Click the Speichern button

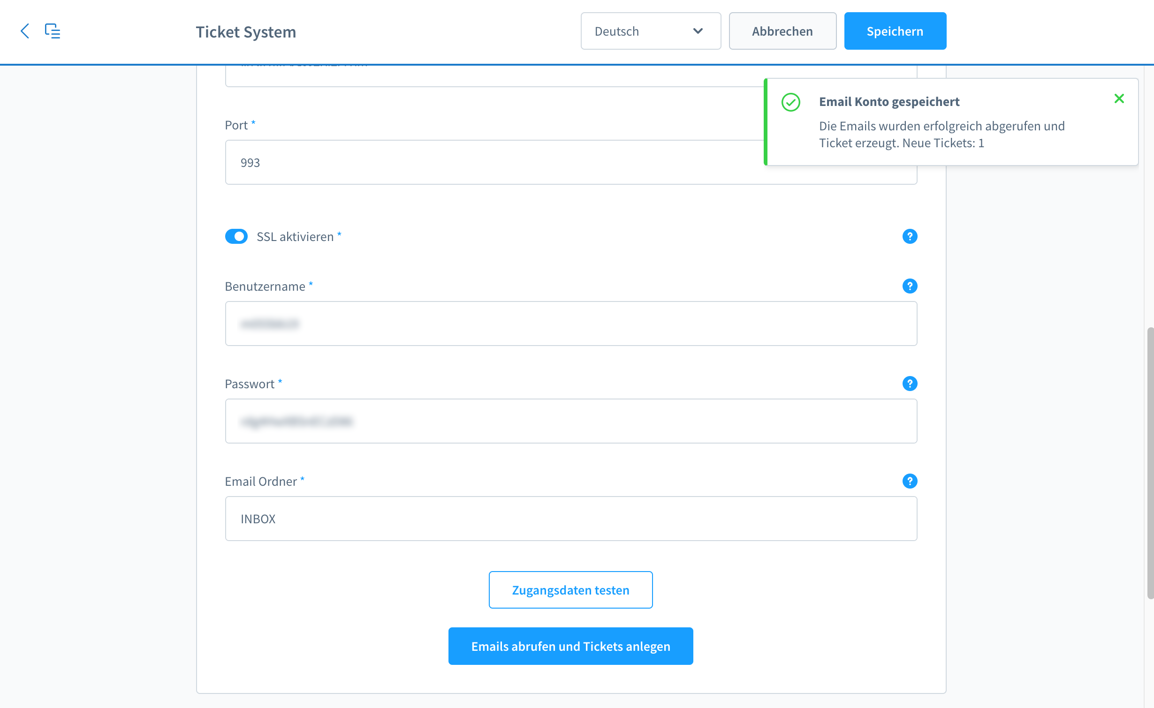895,31
